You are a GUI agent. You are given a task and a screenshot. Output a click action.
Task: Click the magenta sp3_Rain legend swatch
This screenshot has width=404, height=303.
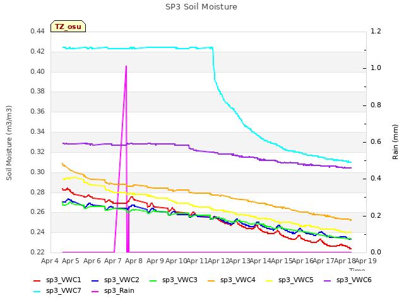pyautogui.click(x=95, y=292)
